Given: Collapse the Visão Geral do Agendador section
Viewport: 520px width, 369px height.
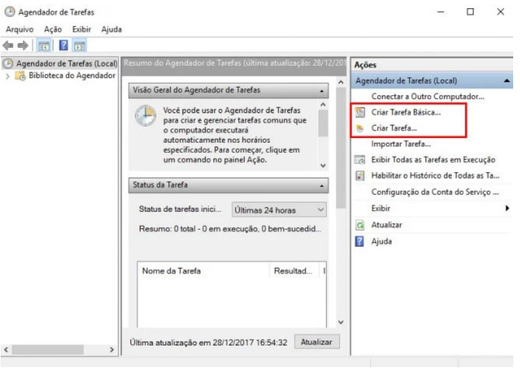Looking at the screenshot, I should 322,91.
